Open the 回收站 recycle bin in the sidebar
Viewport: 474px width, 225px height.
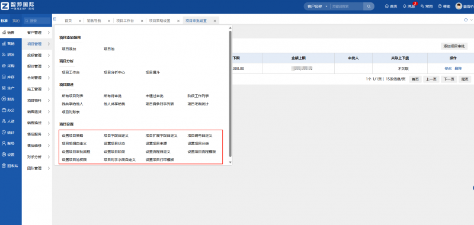(x=11, y=166)
